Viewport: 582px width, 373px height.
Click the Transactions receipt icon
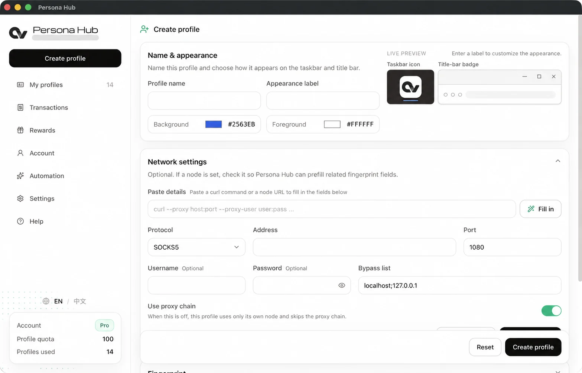pyautogui.click(x=20, y=107)
